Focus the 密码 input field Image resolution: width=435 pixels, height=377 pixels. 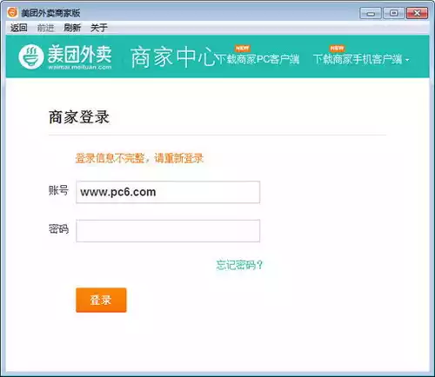(168, 231)
